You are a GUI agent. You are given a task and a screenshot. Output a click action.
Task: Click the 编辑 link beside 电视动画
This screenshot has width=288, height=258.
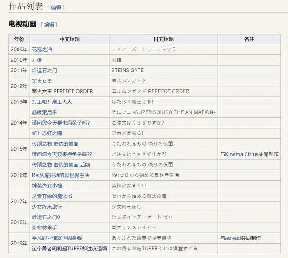coord(49,24)
